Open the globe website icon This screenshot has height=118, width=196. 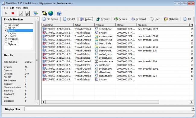[51, 13]
